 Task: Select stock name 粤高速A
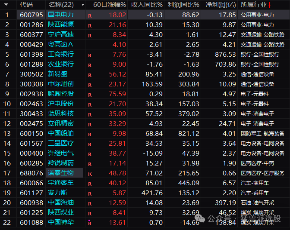tap(60, 44)
